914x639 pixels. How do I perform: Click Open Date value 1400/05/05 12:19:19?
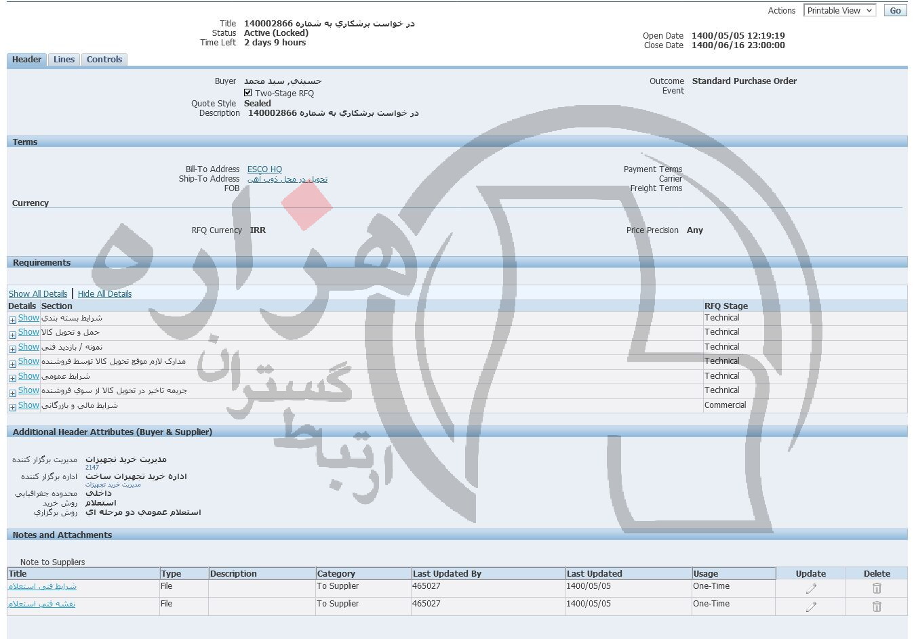(x=738, y=36)
